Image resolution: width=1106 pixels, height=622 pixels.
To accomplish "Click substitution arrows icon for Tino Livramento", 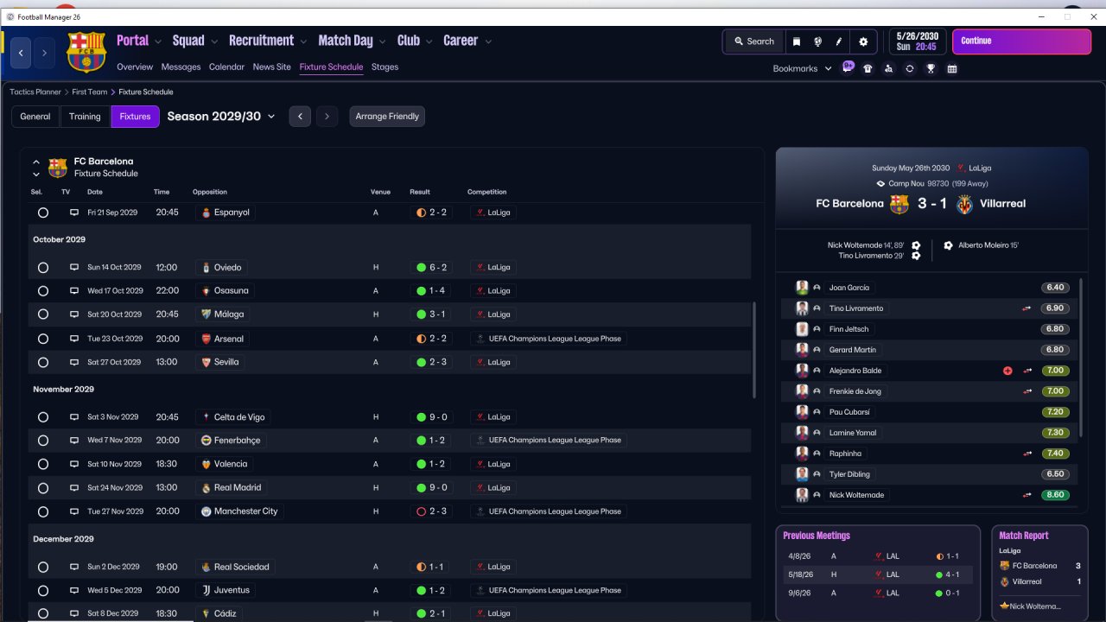I will [1027, 308].
